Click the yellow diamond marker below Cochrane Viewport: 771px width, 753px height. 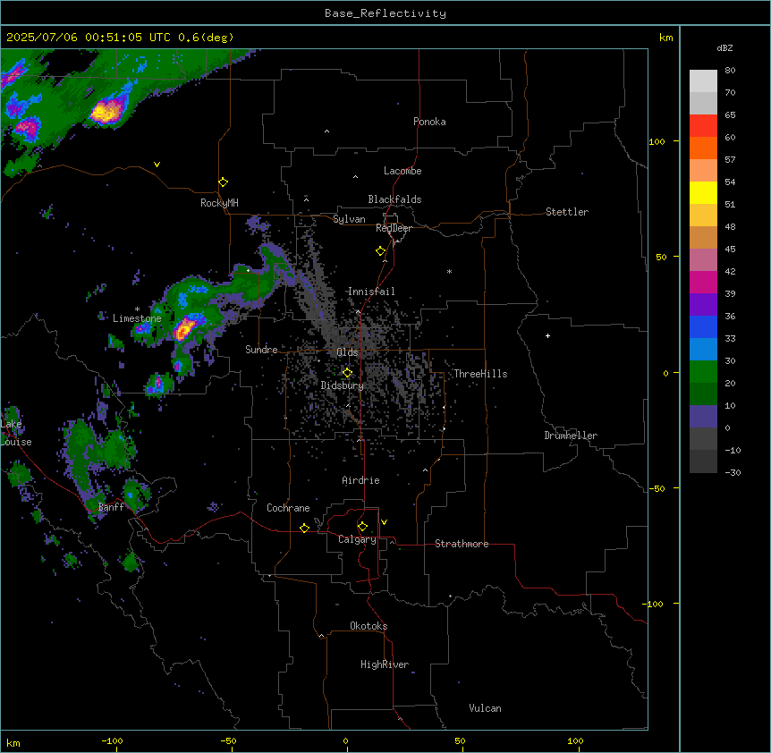click(x=304, y=528)
